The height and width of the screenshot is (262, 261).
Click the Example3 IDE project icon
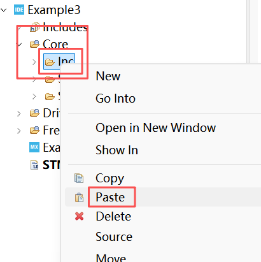[x=19, y=10]
